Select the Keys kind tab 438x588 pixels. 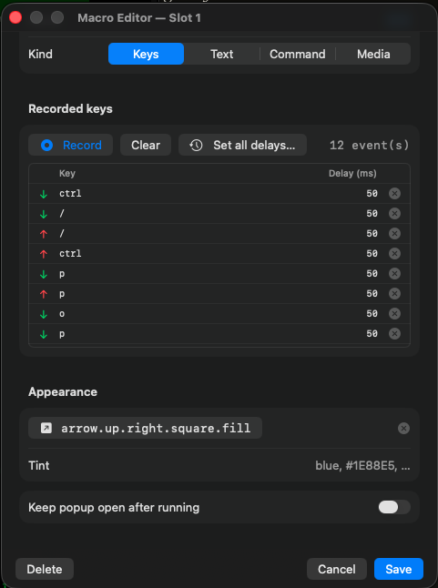coord(146,54)
